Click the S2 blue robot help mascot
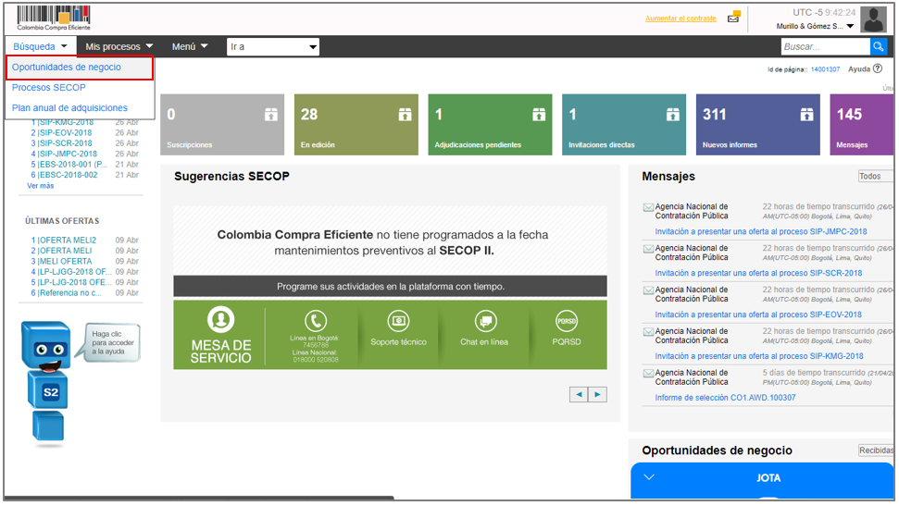This screenshot has height=506, width=899. (47, 383)
